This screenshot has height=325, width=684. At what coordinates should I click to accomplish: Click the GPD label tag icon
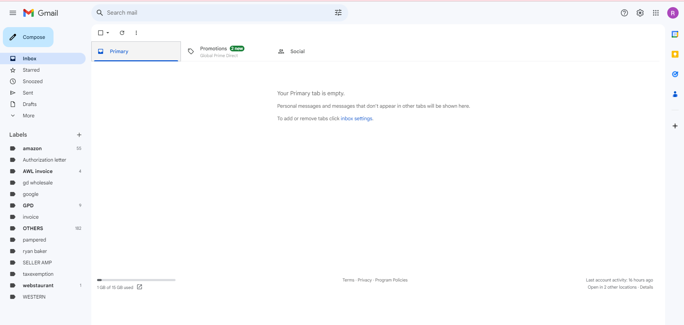pyautogui.click(x=13, y=205)
